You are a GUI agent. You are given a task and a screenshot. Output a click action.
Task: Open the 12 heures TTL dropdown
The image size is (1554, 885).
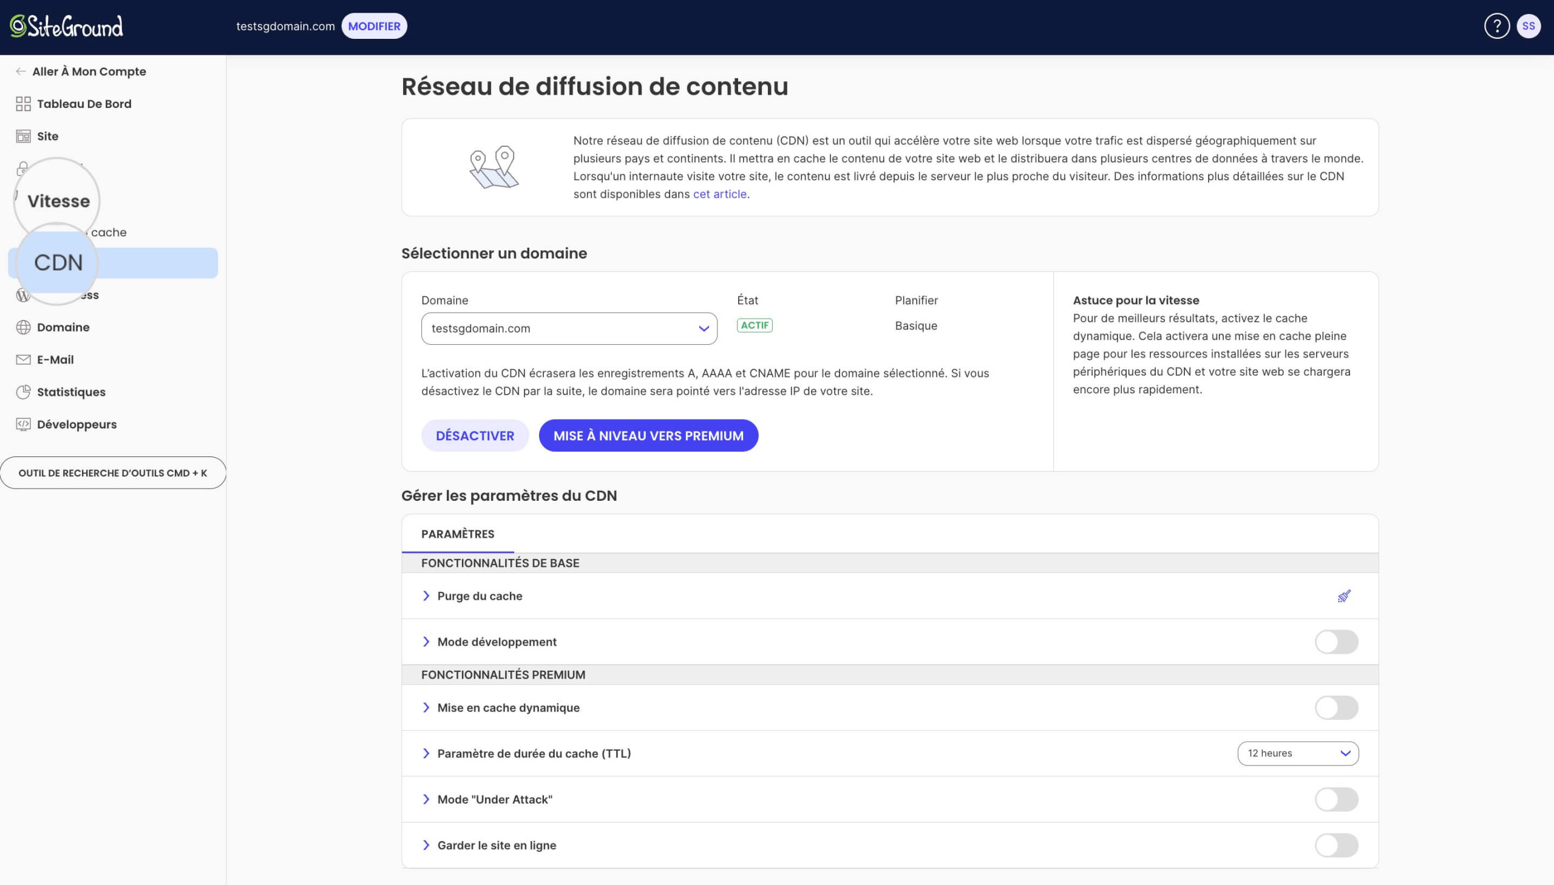1298,753
